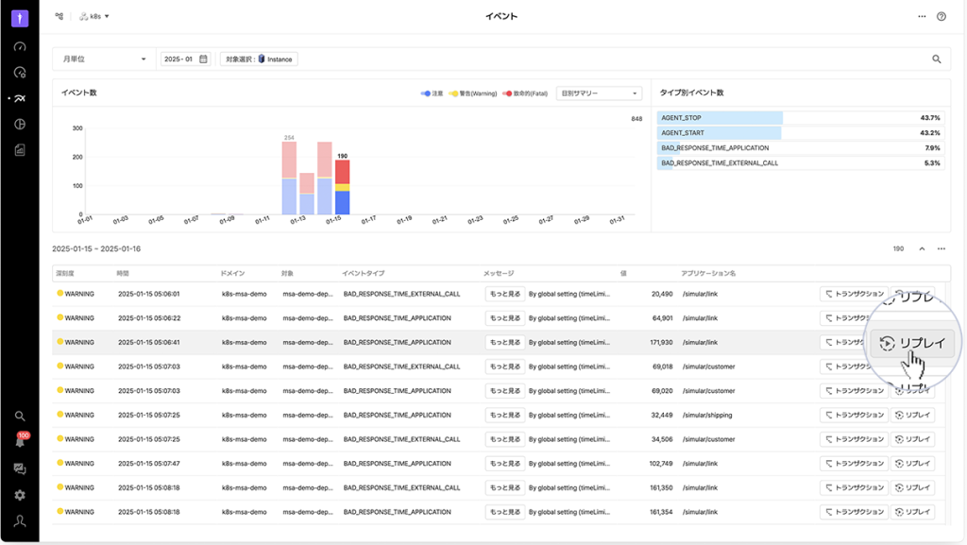Click the search magnifier in filter bar
The image size is (967, 545).
point(937,59)
